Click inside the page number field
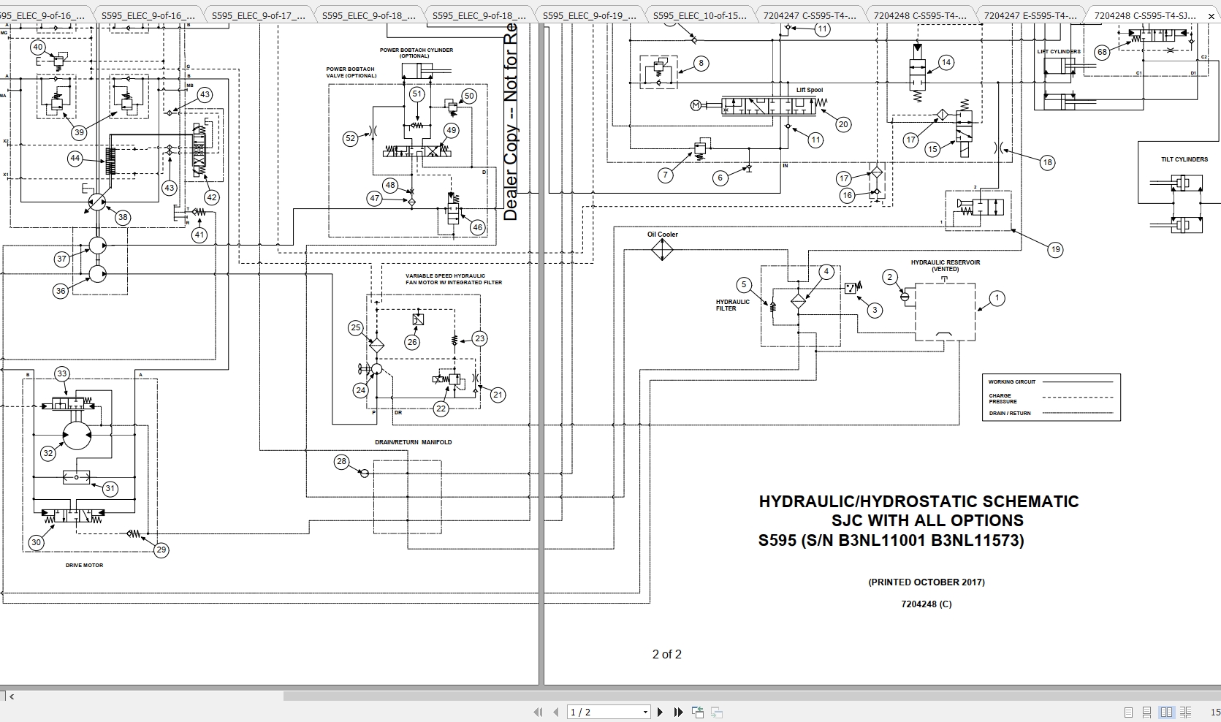The height and width of the screenshot is (722, 1221). click(x=592, y=711)
